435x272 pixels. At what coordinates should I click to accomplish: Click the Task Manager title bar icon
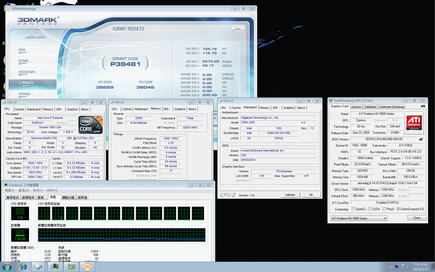[5, 185]
